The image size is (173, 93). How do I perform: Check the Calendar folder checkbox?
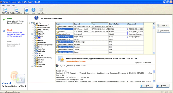click(x=35, y=51)
